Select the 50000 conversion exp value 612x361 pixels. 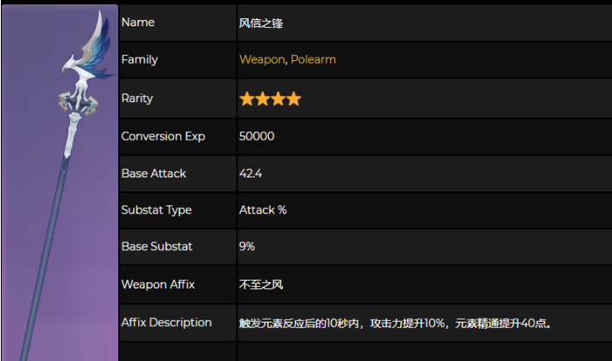click(x=257, y=136)
